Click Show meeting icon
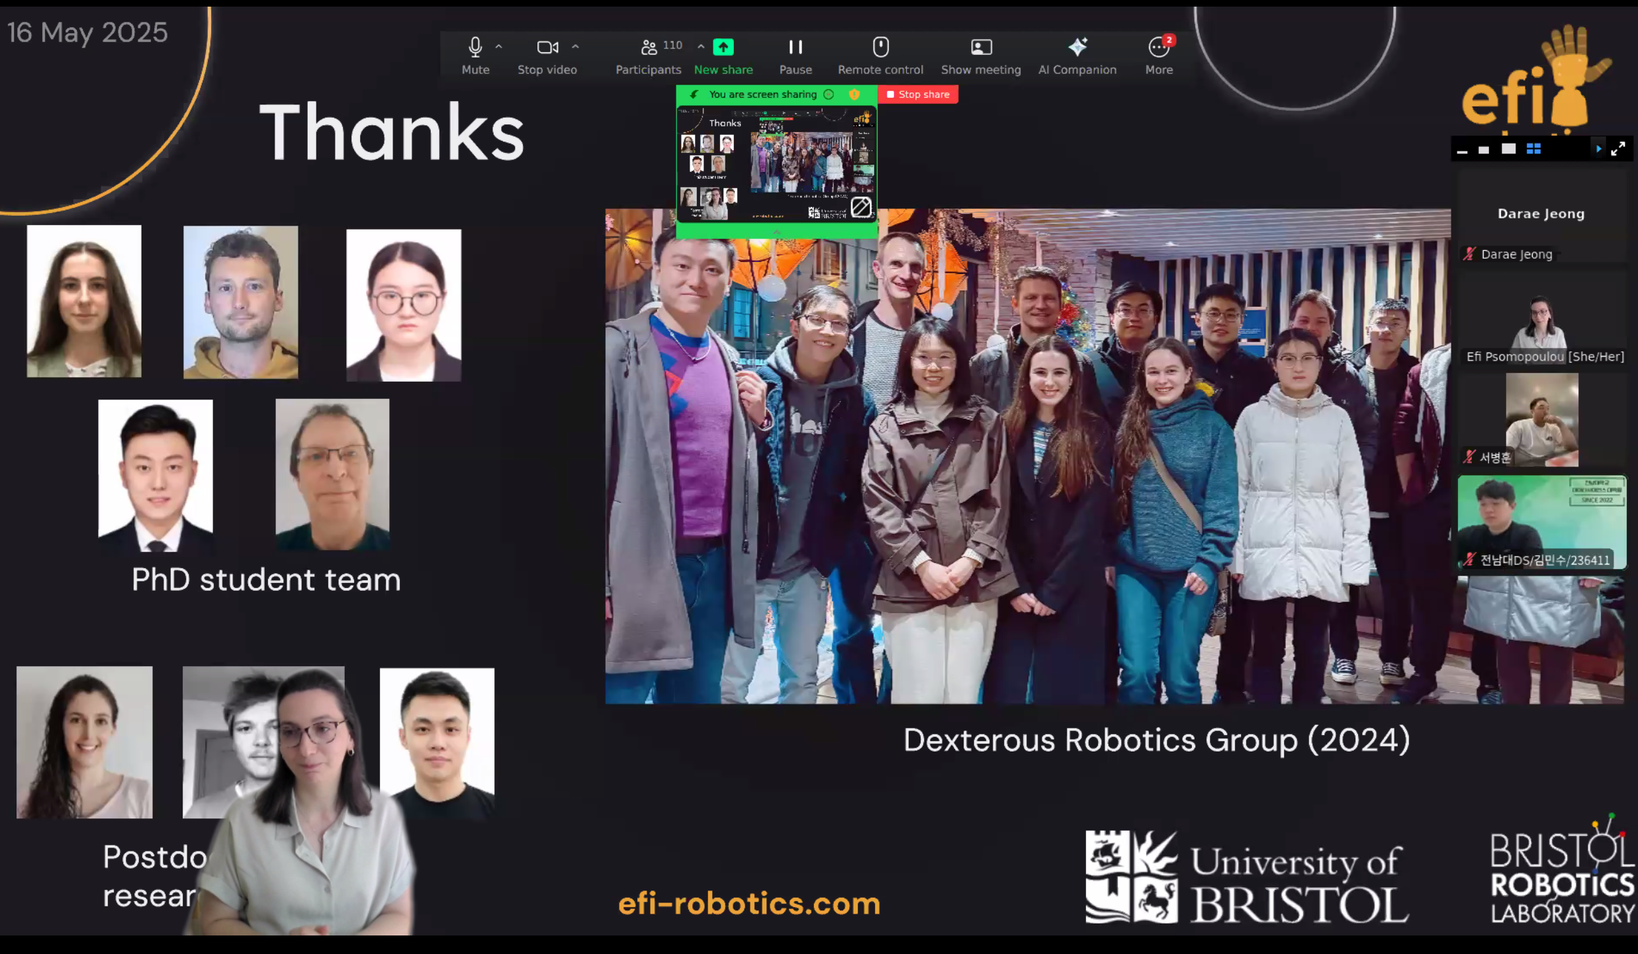 (x=981, y=56)
